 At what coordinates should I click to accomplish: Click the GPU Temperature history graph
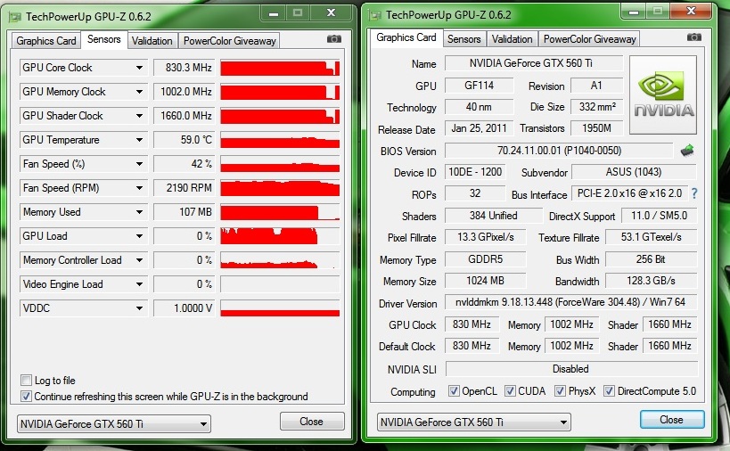(280, 140)
